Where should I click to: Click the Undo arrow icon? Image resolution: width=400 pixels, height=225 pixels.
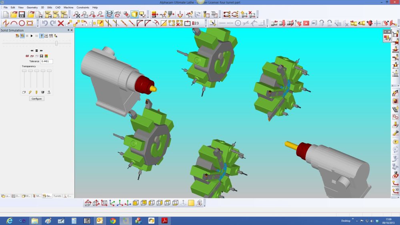pos(45,23)
